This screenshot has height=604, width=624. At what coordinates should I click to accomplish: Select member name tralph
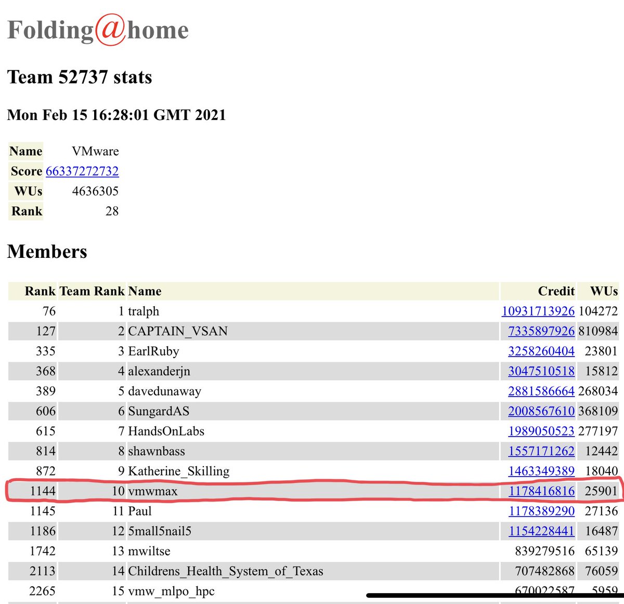[x=144, y=311]
